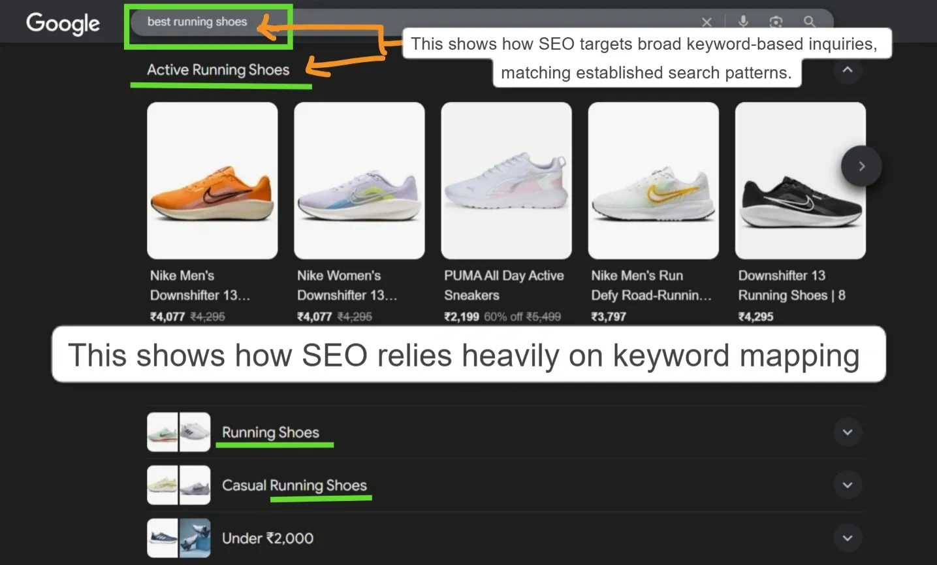This screenshot has width=937, height=565.
Task: Click the PUMA All Day Active Sneakers title
Action: point(503,285)
